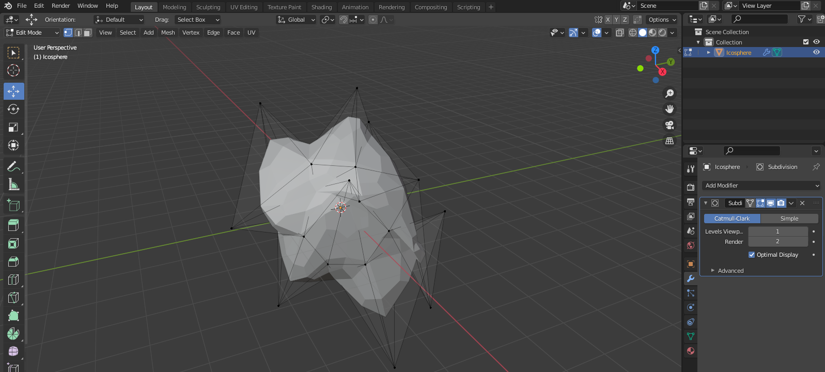Switch to the Sculpting workspace tab
Image resolution: width=825 pixels, height=372 pixels.
(x=208, y=7)
